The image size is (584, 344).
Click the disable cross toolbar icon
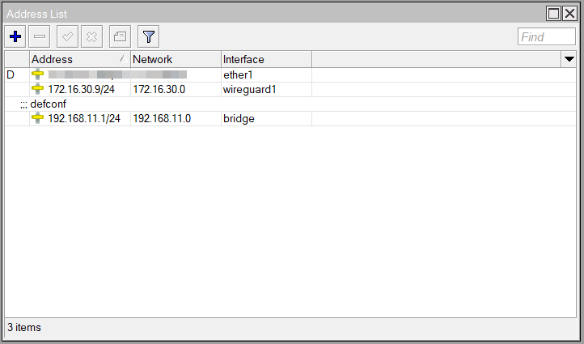[x=91, y=36]
